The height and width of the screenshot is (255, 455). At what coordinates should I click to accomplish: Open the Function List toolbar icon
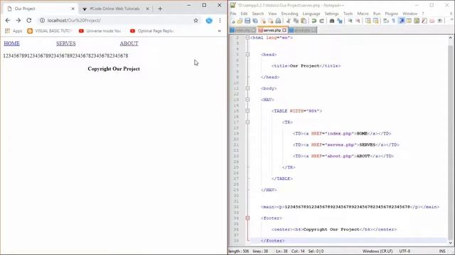click(x=424, y=21)
